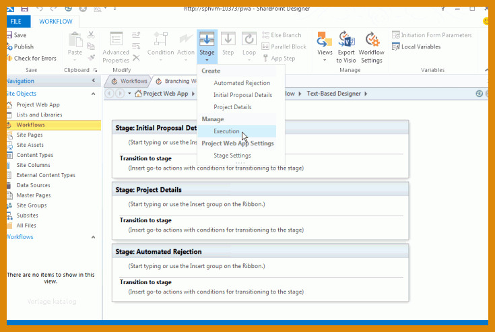Collapse the Navigation pane
Image resolution: width=495 pixels, height=332 pixels.
94,81
